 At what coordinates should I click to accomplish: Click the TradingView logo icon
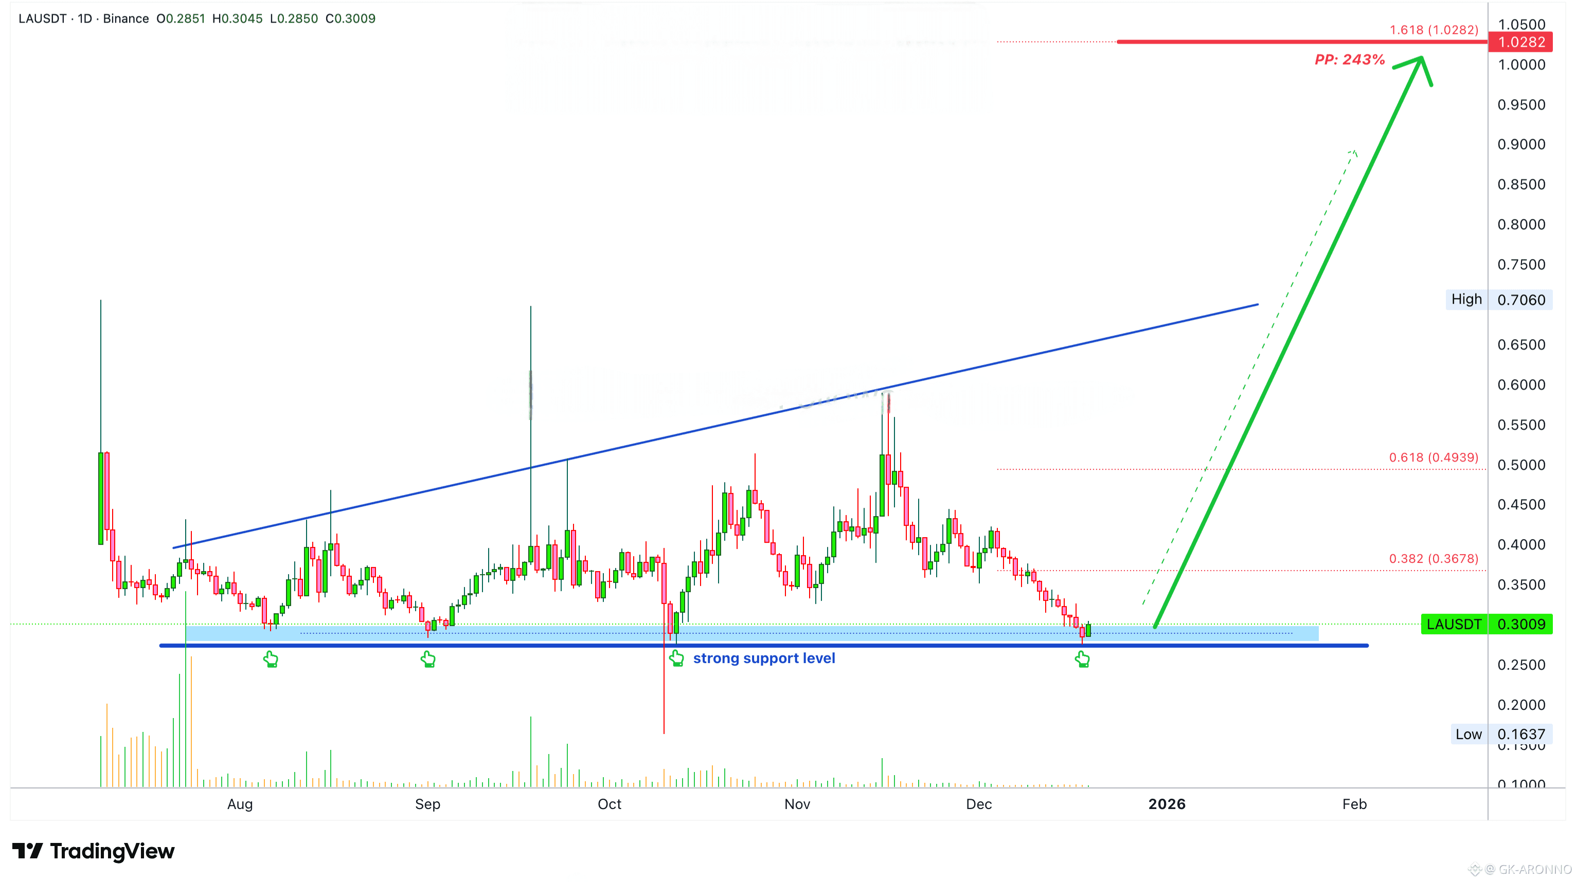click(28, 850)
